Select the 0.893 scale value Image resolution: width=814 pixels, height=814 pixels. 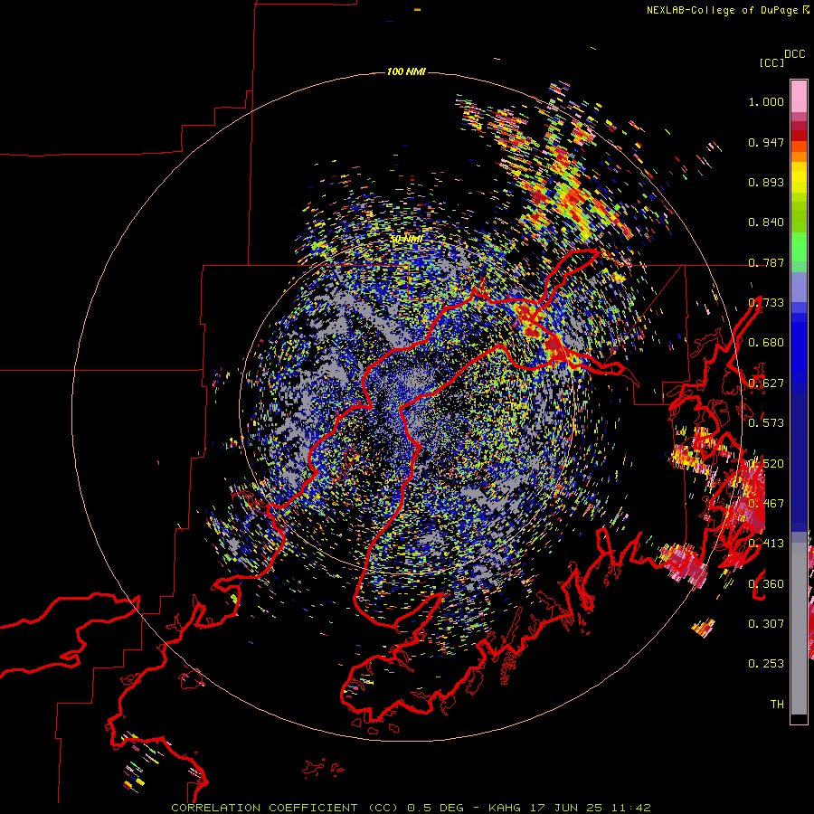click(x=766, y=182)
